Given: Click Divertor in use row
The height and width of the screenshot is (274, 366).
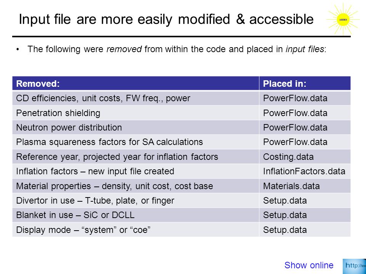Looking at the screenshot, I should click(x=181, y=201).
